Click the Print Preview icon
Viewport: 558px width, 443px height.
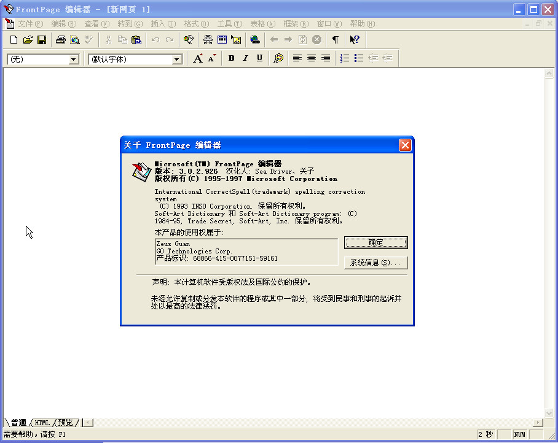(74, 39)
